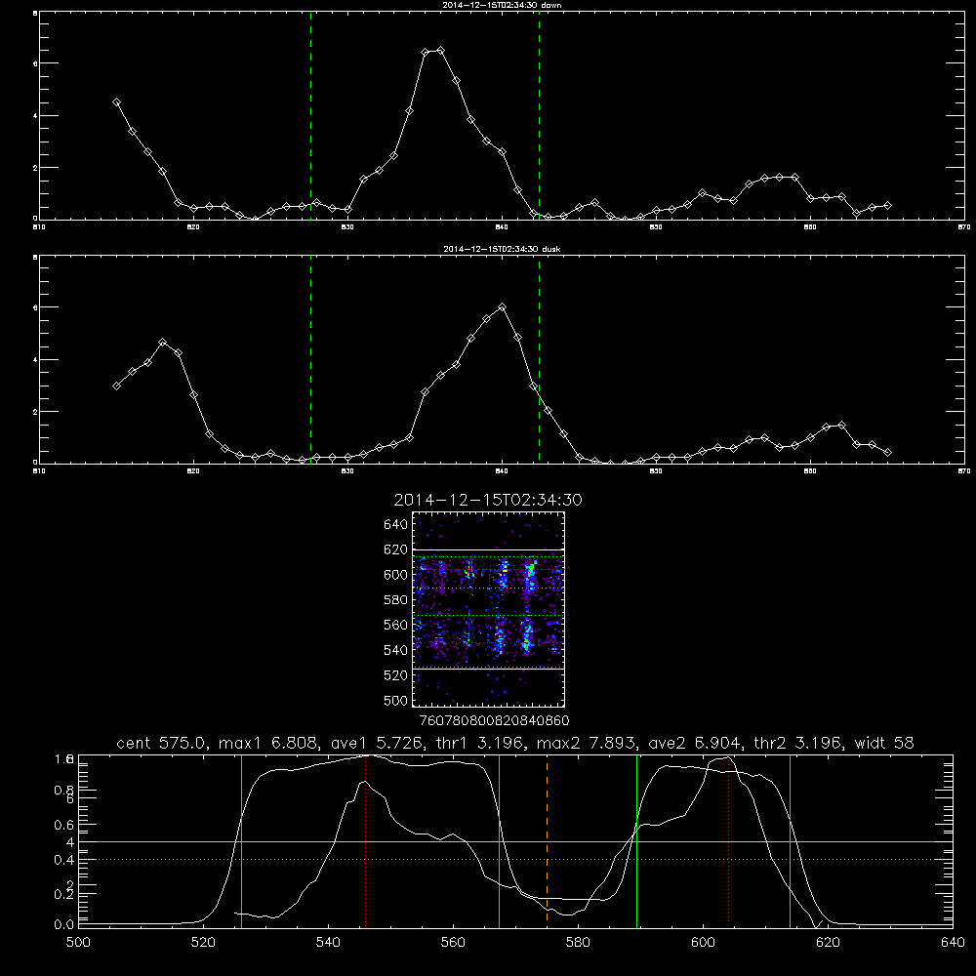
Task: Click the secondary peak diamond near 818 in dusk plot
Action: point(162,343)
